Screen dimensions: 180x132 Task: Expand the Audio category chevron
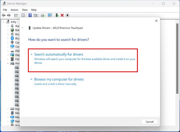pos(8,26)
